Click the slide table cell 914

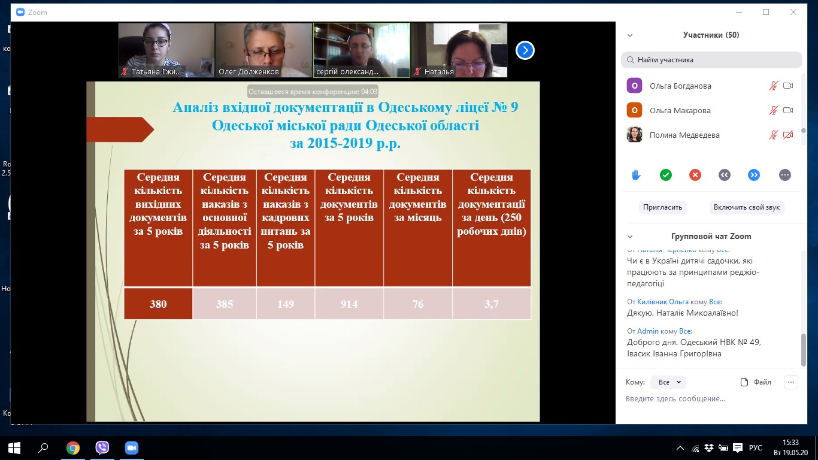pyautogui.click(x=349, y=304)
